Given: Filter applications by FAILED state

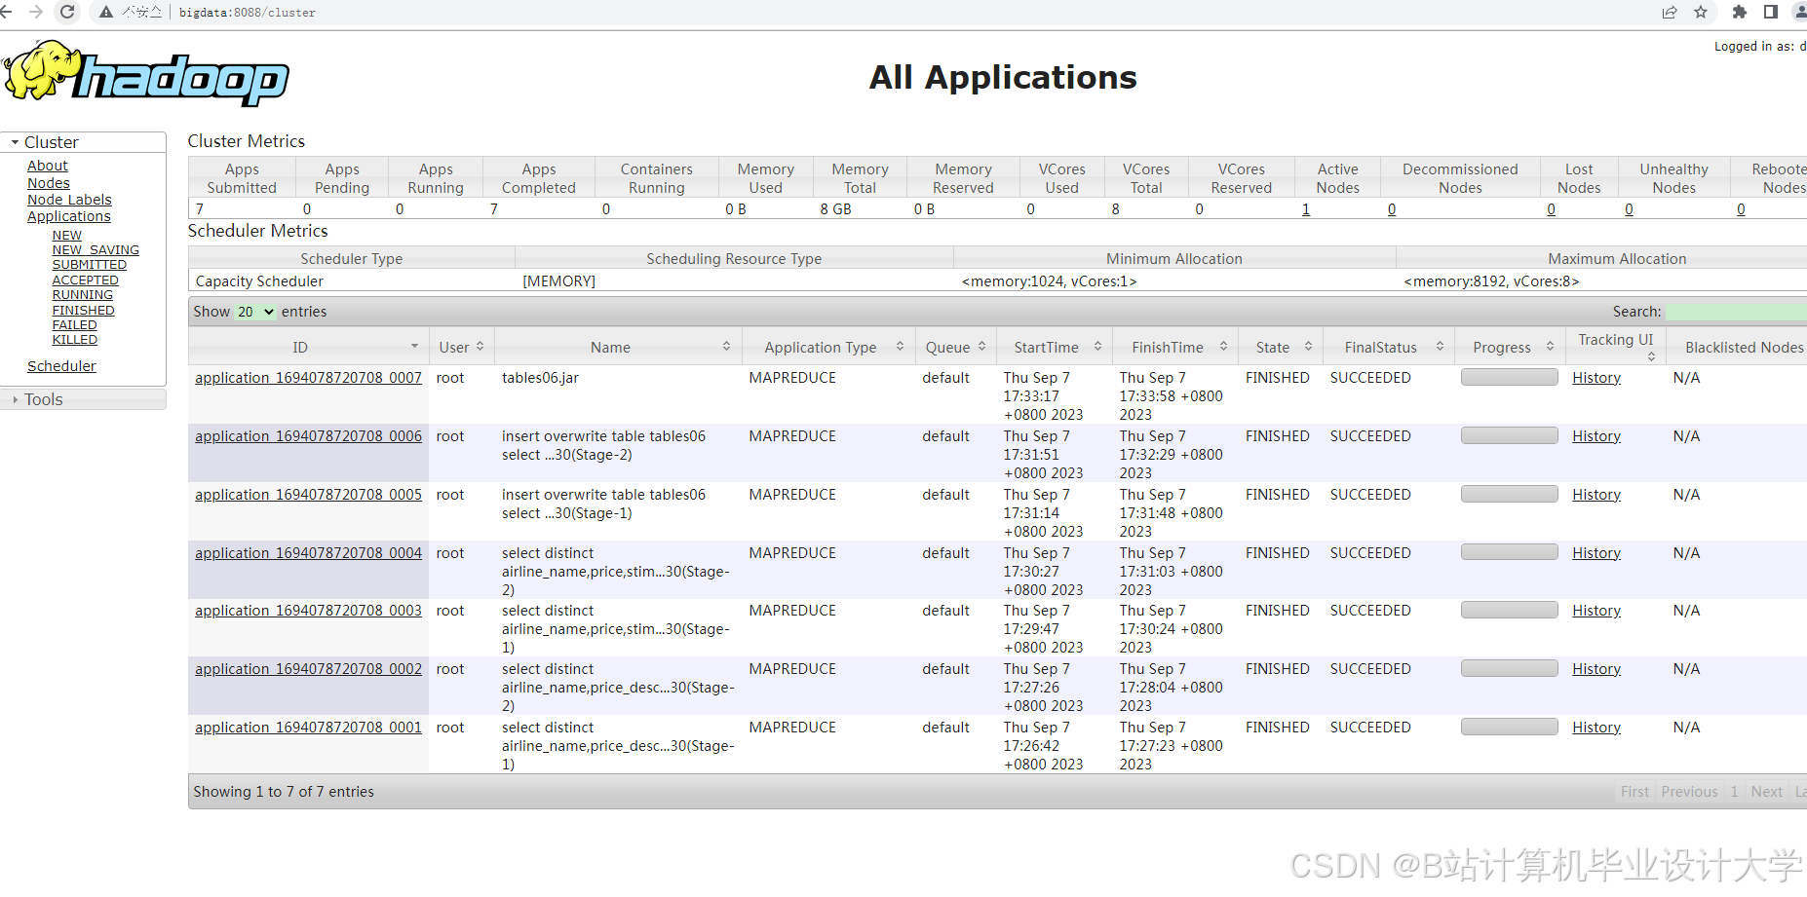Looking at the screenshot, I should (x=75, y=325).
